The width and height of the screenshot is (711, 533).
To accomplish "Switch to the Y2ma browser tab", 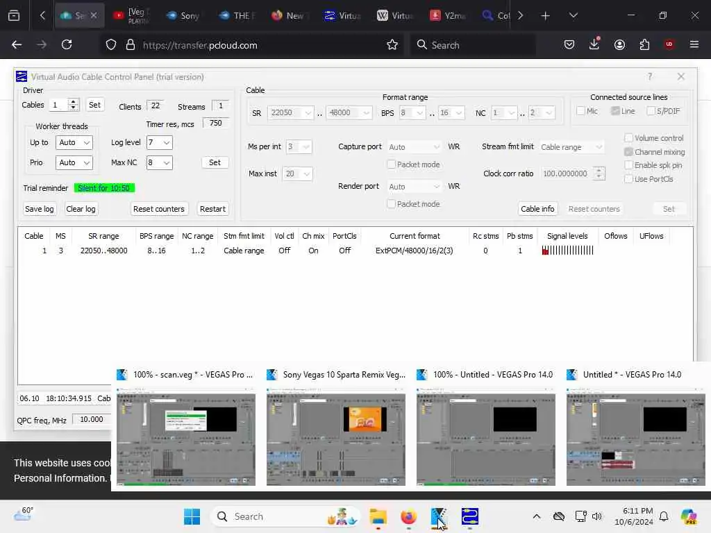I will pyautogui.click(x=448, y=16).
